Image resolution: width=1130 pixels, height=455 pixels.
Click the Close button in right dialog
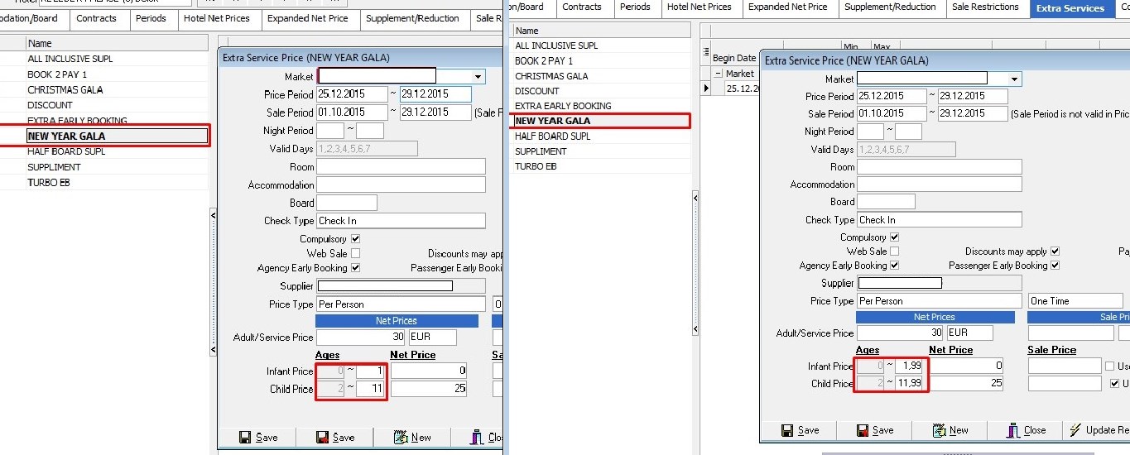(x=1025, y=430)
